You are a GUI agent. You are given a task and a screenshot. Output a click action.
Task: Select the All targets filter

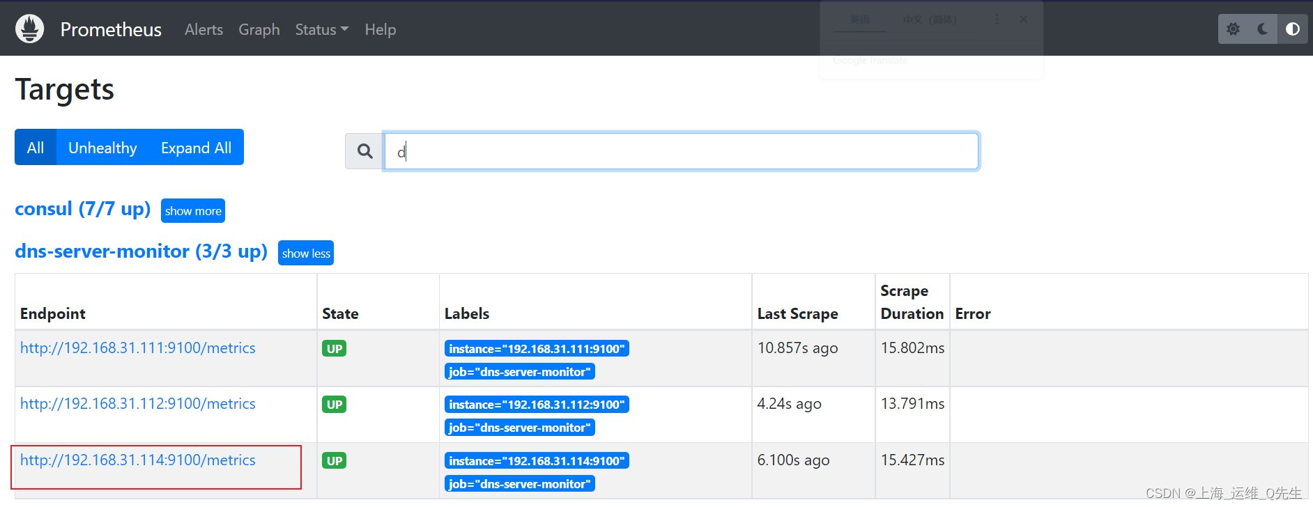coord(36,148)
